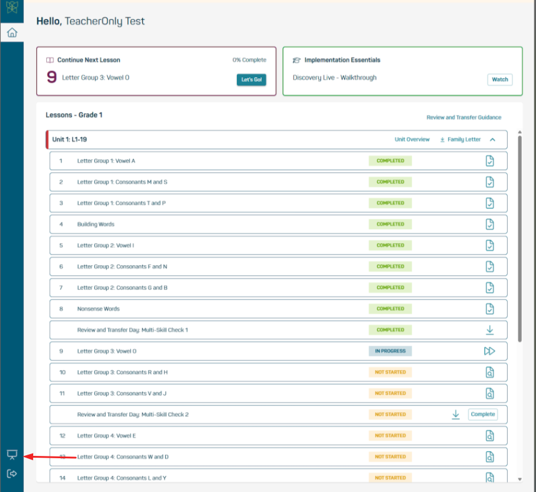The width and height of the screenshot is (536, 492).
Task: Preview lesson 12 Vowel E icon
Action: click(x=489, y=436)
